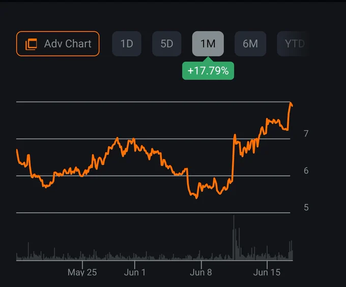
Task: Click the Jun 8 date marker
Action: click(x=201, y=272)
